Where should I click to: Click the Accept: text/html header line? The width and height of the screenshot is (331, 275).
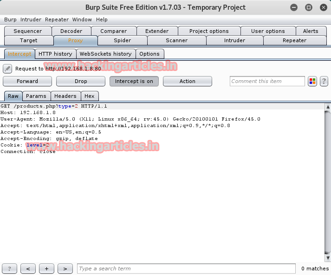tap(115, 126)
